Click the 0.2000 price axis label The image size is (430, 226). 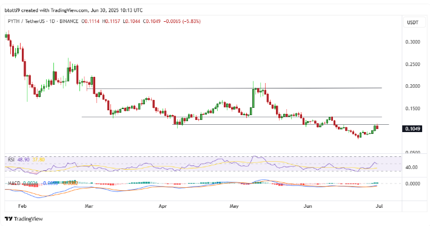412,86
